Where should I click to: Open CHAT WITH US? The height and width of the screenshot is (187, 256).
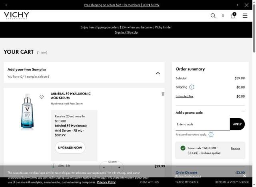[149, 182]
